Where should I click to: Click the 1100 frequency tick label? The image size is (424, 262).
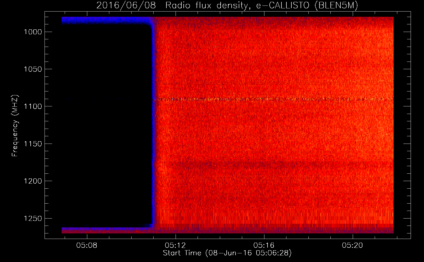pyautogui.click(x=33, y=106)
